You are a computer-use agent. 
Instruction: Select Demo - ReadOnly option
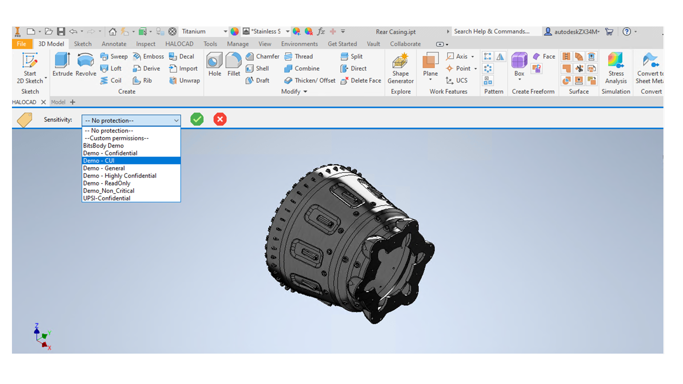click(131, 183)
